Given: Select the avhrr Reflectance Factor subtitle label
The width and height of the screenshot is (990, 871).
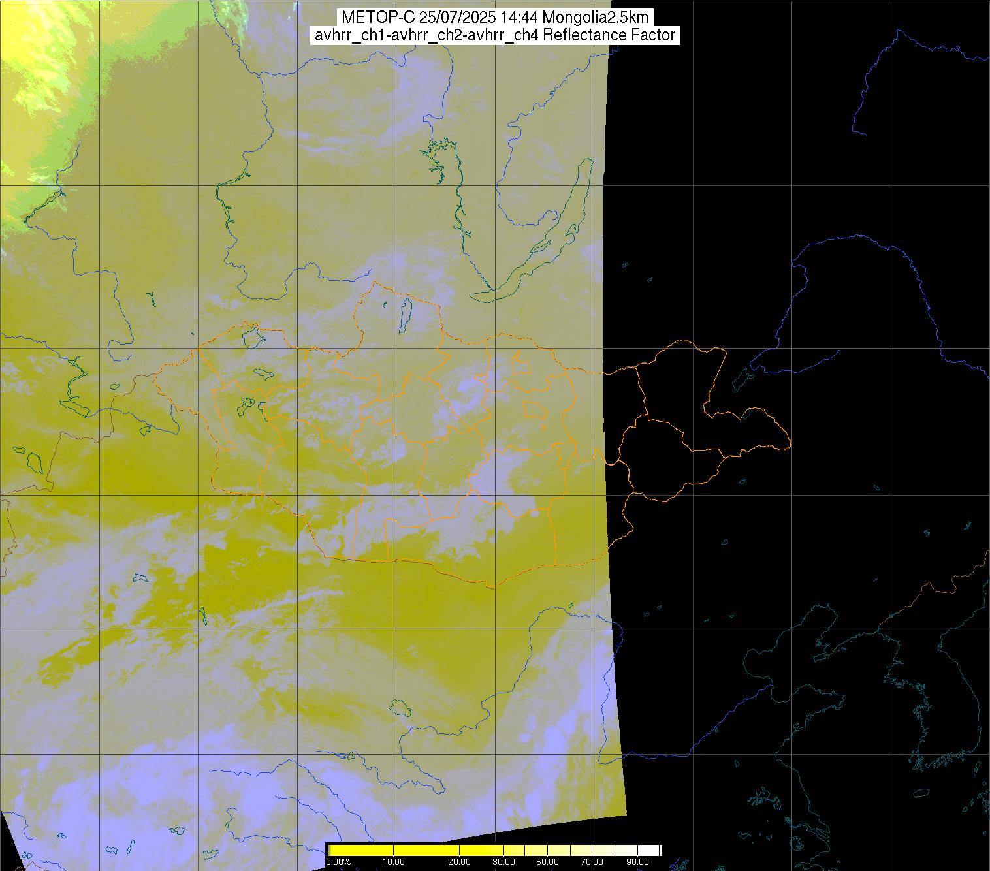Looking at the screenshot, I should pyautogui.click(x=495, y=35).
